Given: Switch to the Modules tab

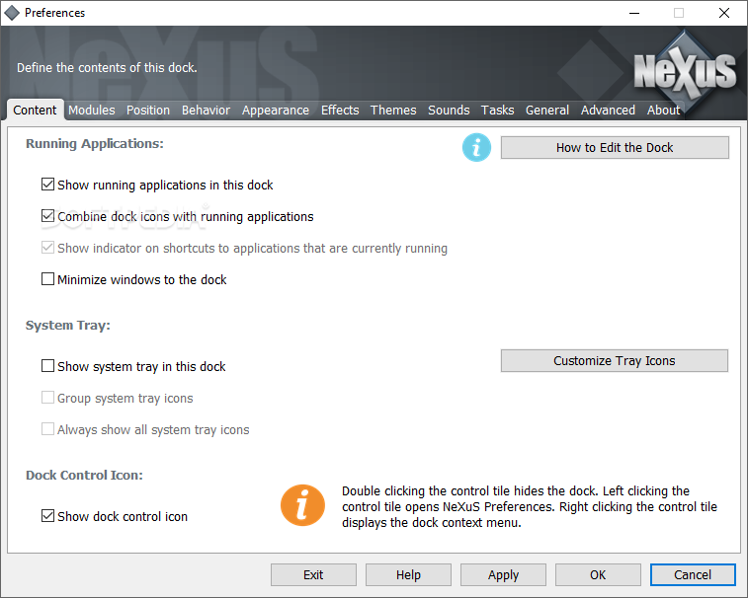Looking at the screenshot, I should pos(92,111).
